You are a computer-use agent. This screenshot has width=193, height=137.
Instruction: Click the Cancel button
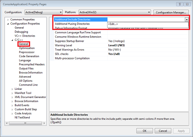point(163,131)
